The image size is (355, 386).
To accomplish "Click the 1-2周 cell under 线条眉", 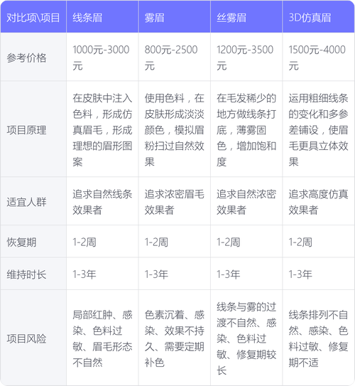I will 102,241.
